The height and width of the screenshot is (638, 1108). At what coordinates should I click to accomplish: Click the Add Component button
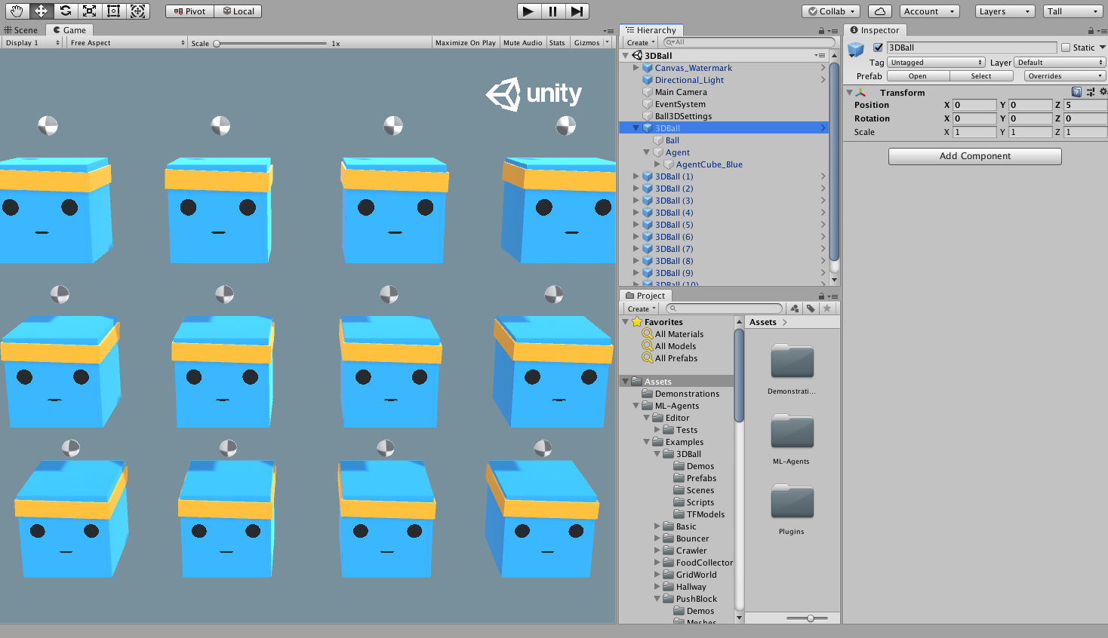pyautogui.click(x=974, y=156)
